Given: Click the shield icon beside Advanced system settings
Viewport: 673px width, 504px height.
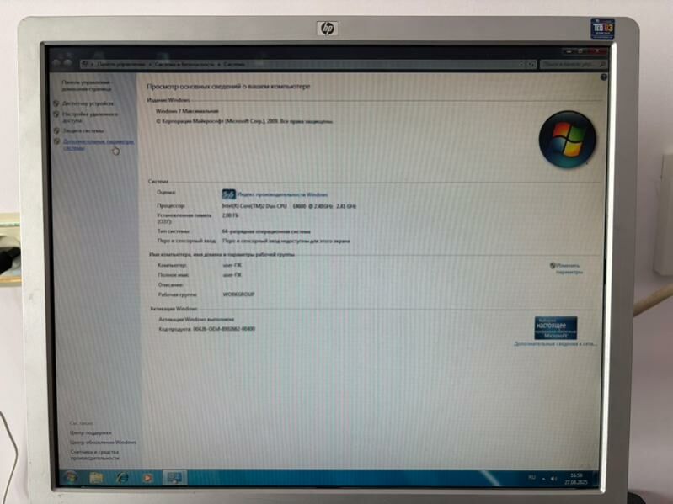Looking at the screenshot, I should (x=57, y=141).
